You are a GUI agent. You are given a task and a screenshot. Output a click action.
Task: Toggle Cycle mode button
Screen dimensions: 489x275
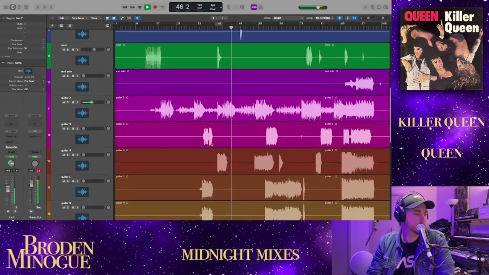click(162, 7)
